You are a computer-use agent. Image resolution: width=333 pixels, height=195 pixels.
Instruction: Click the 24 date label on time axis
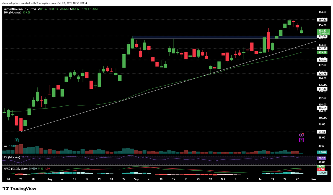click(111, 179)
